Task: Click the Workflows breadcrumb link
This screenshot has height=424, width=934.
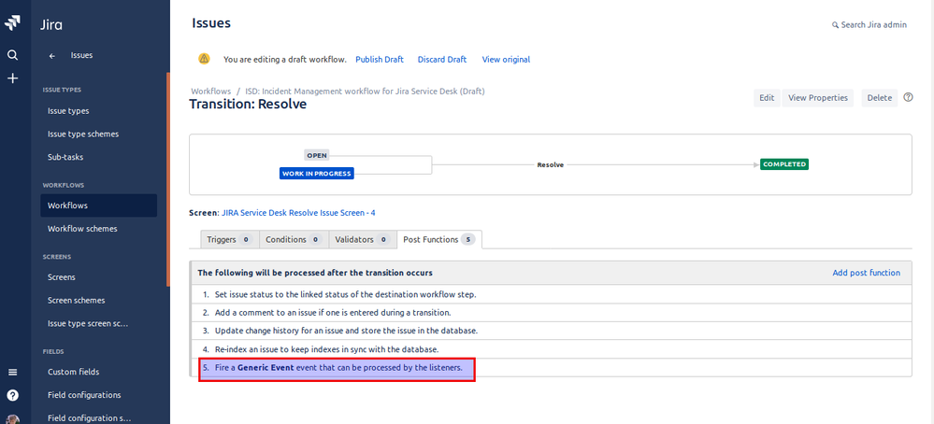Action: pos(211,92)
